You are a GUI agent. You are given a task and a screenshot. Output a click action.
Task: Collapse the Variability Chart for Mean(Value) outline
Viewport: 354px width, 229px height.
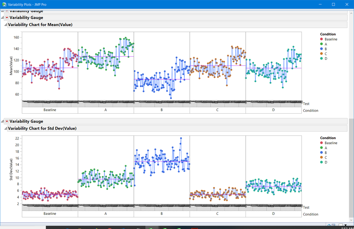5,24
